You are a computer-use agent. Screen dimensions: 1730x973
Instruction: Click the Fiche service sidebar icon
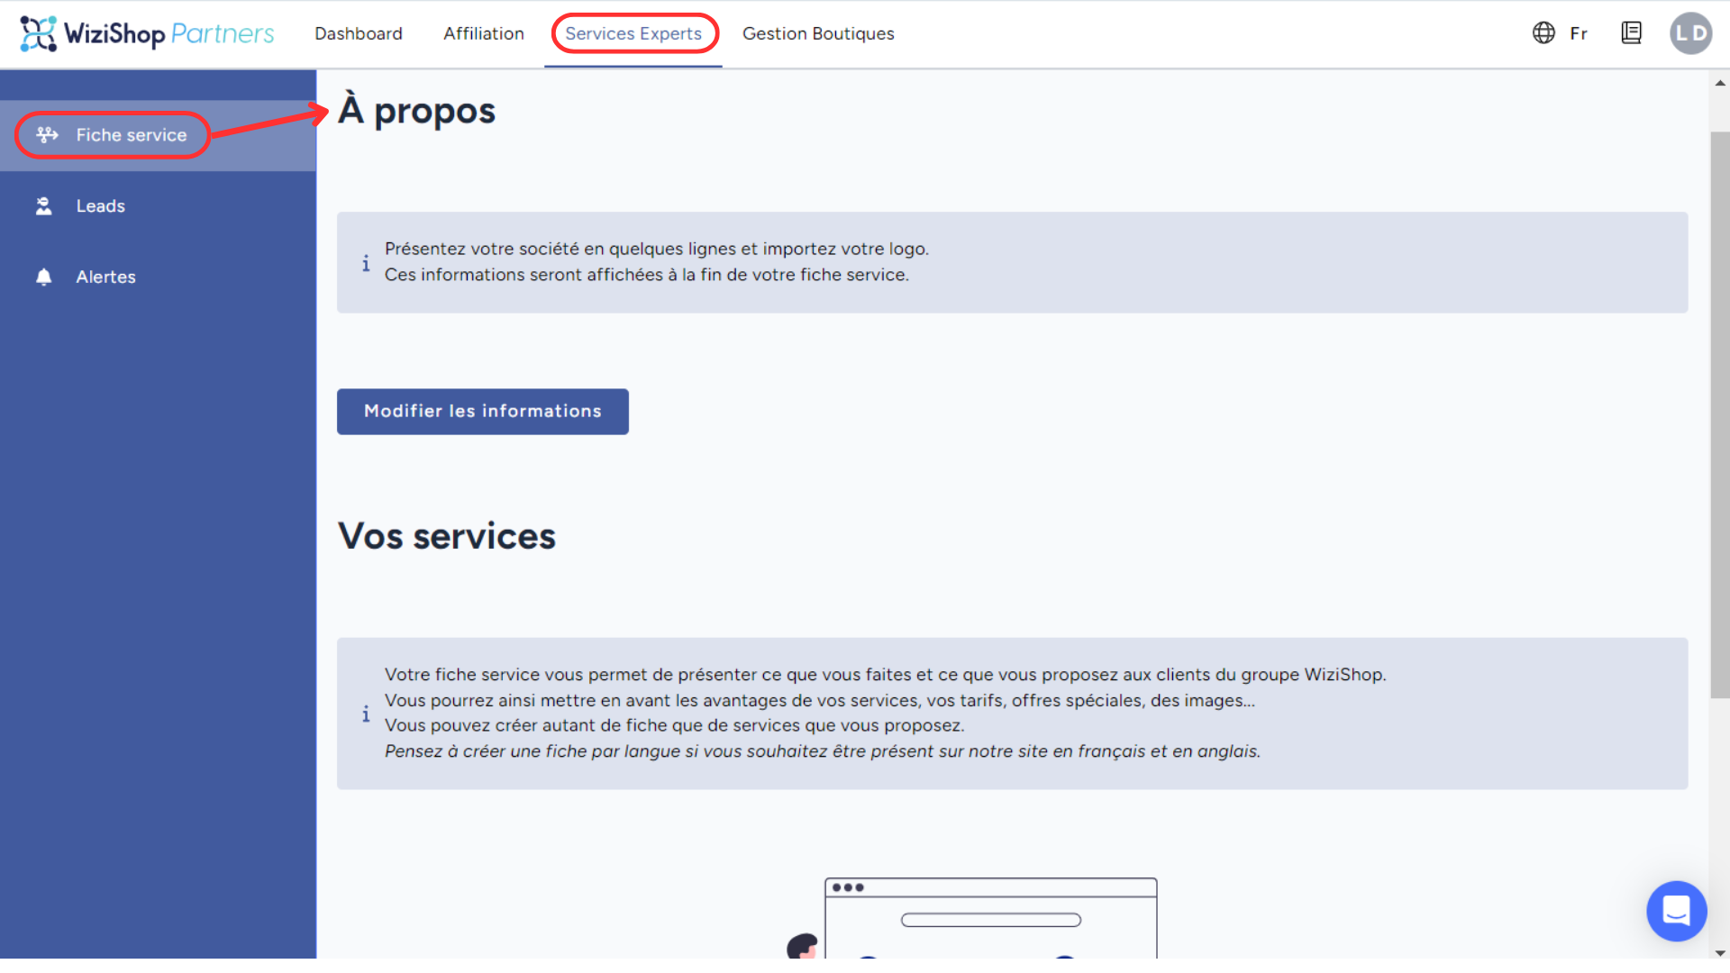47,135
